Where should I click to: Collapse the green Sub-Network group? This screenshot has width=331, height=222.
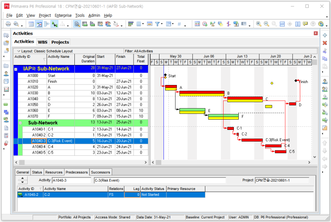pos(20,123)
